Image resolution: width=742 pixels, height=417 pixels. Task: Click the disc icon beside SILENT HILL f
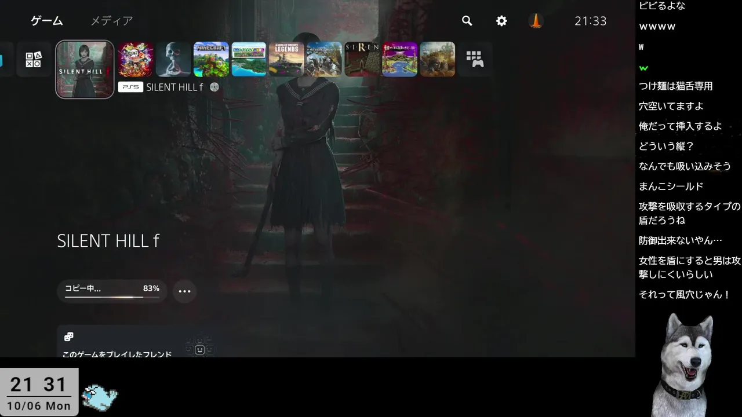coord(214,87)
